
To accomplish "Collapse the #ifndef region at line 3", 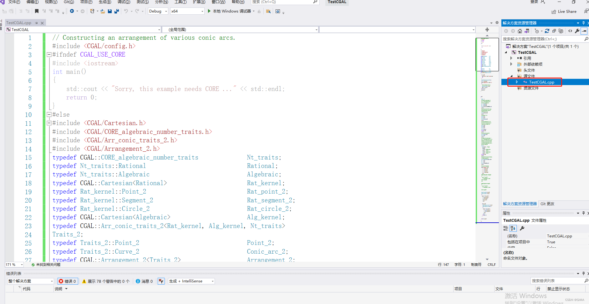I will click(x=49, y=54).
